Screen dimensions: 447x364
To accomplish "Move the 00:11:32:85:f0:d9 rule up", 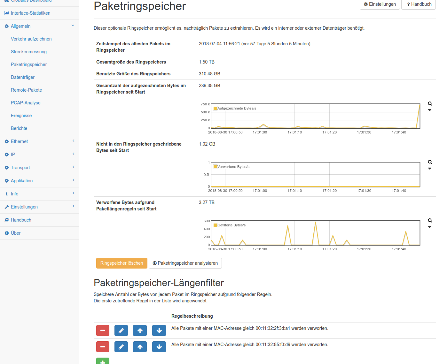I will click(x=140, y=347).
